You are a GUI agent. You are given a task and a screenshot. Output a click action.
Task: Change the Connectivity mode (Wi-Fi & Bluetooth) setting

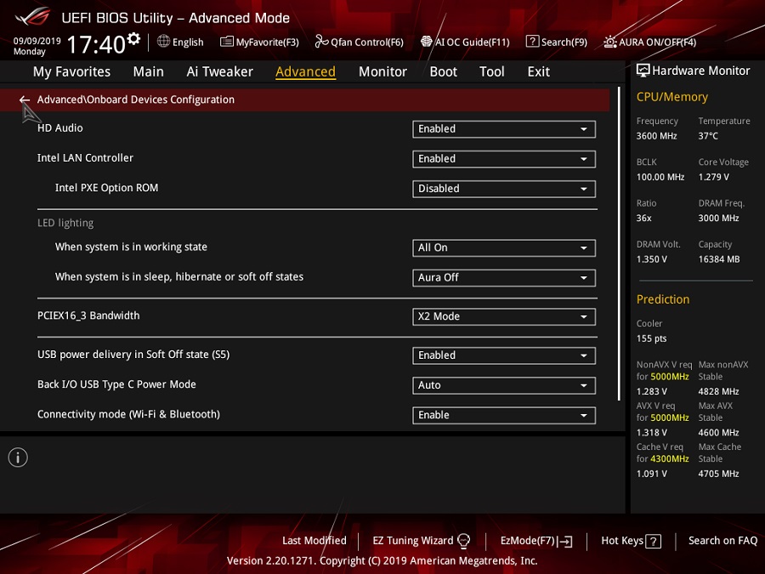(x=503, y=415)
